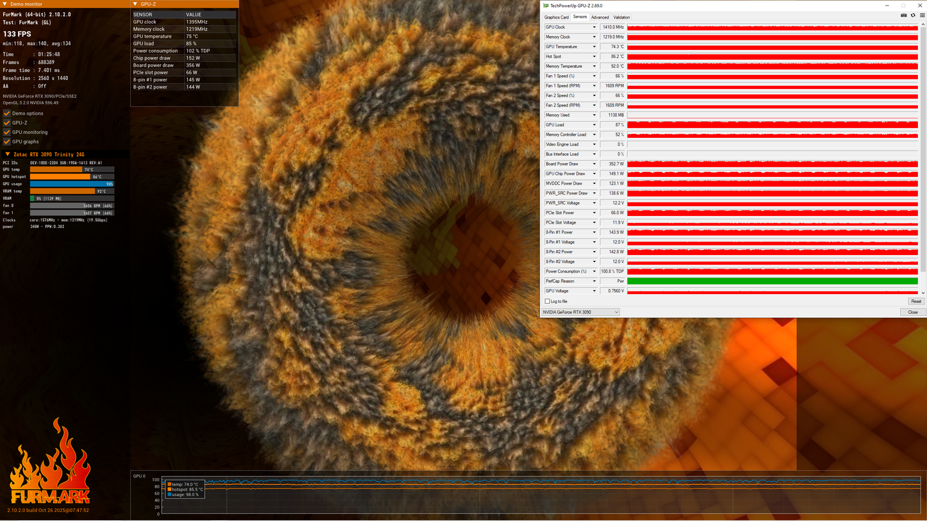
Task: Go to the Validation tab
Action: (622, 17)
